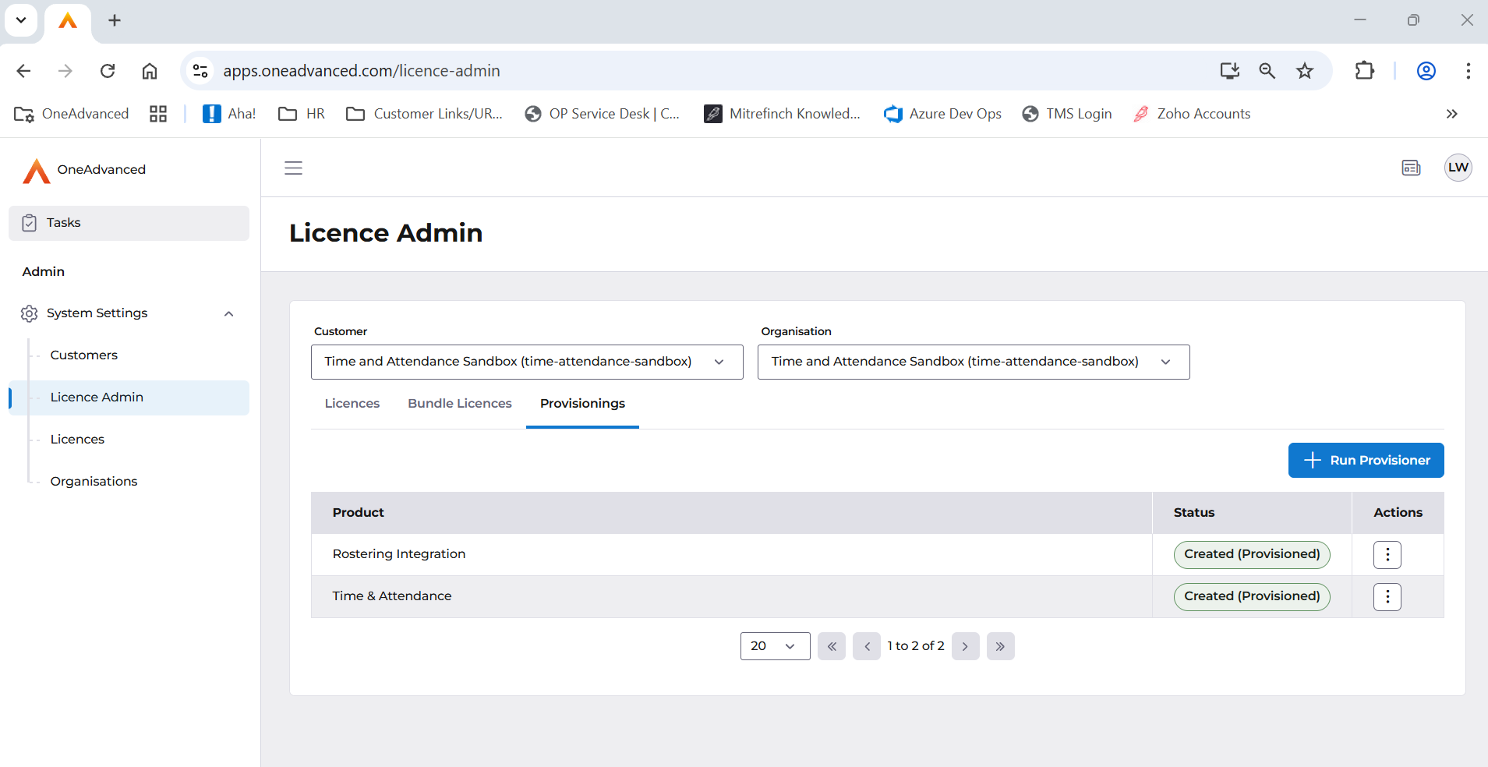
Task: Open the apps grid bookmark icon
Action: (x=158, y=114)
